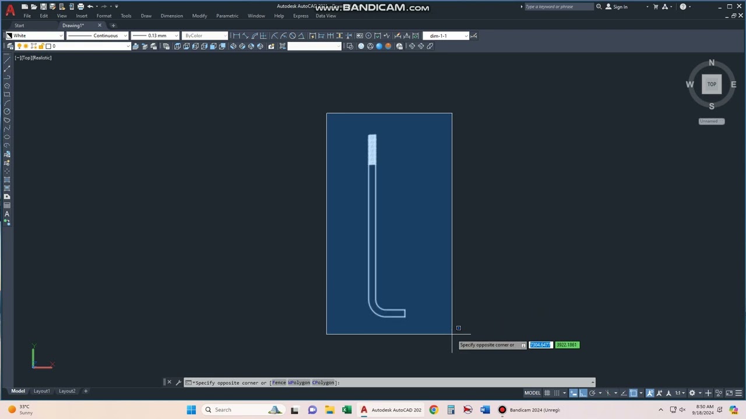Open the Modify menu
This screenshot has height=419, width=746.
click(x=199, y=16)
